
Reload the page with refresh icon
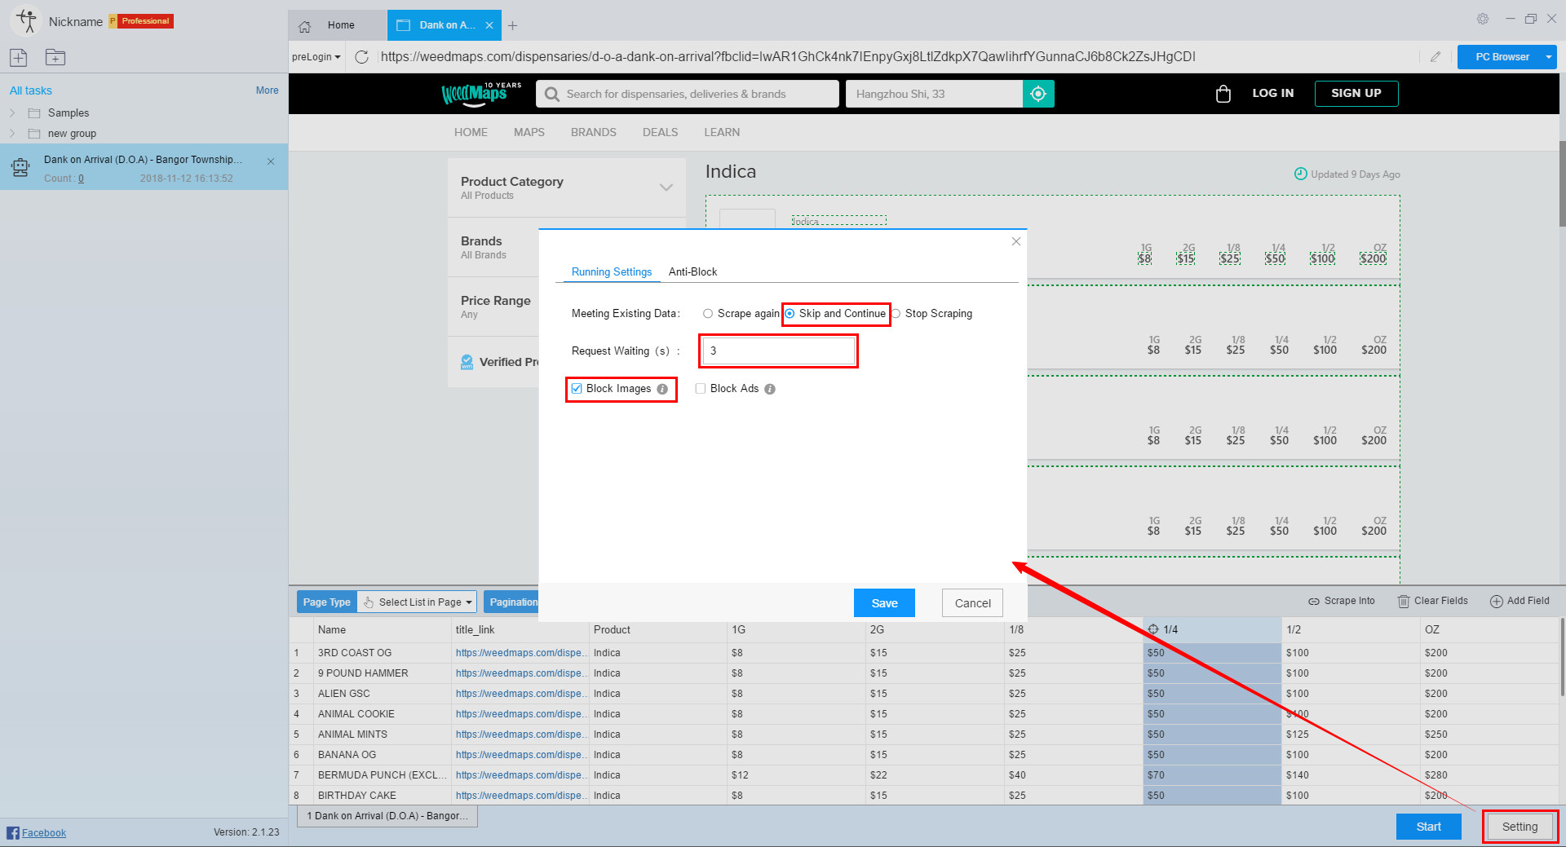361,57
